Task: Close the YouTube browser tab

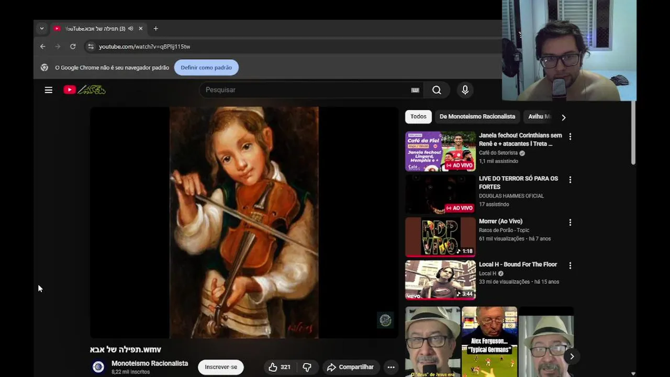Action: (140, 29)
